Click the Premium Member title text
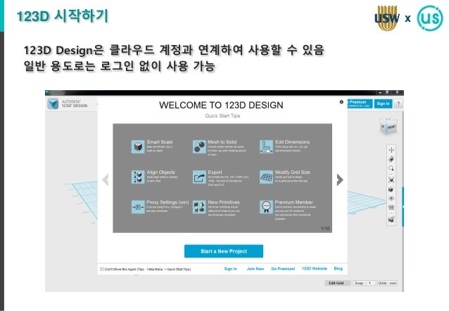This screenshot has width=449, height=311. click(x=294, y=202)
